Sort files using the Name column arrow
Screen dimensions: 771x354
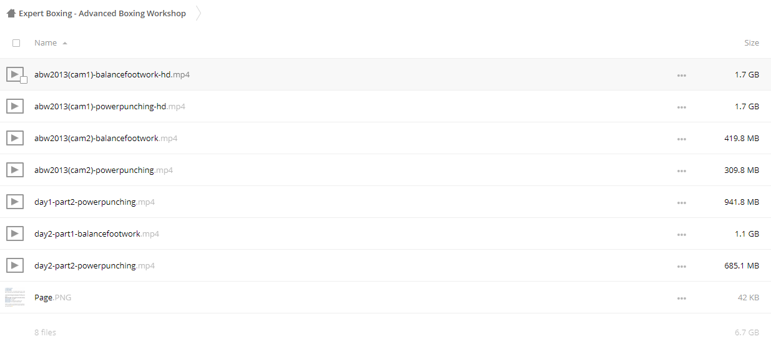coord(65,43)
